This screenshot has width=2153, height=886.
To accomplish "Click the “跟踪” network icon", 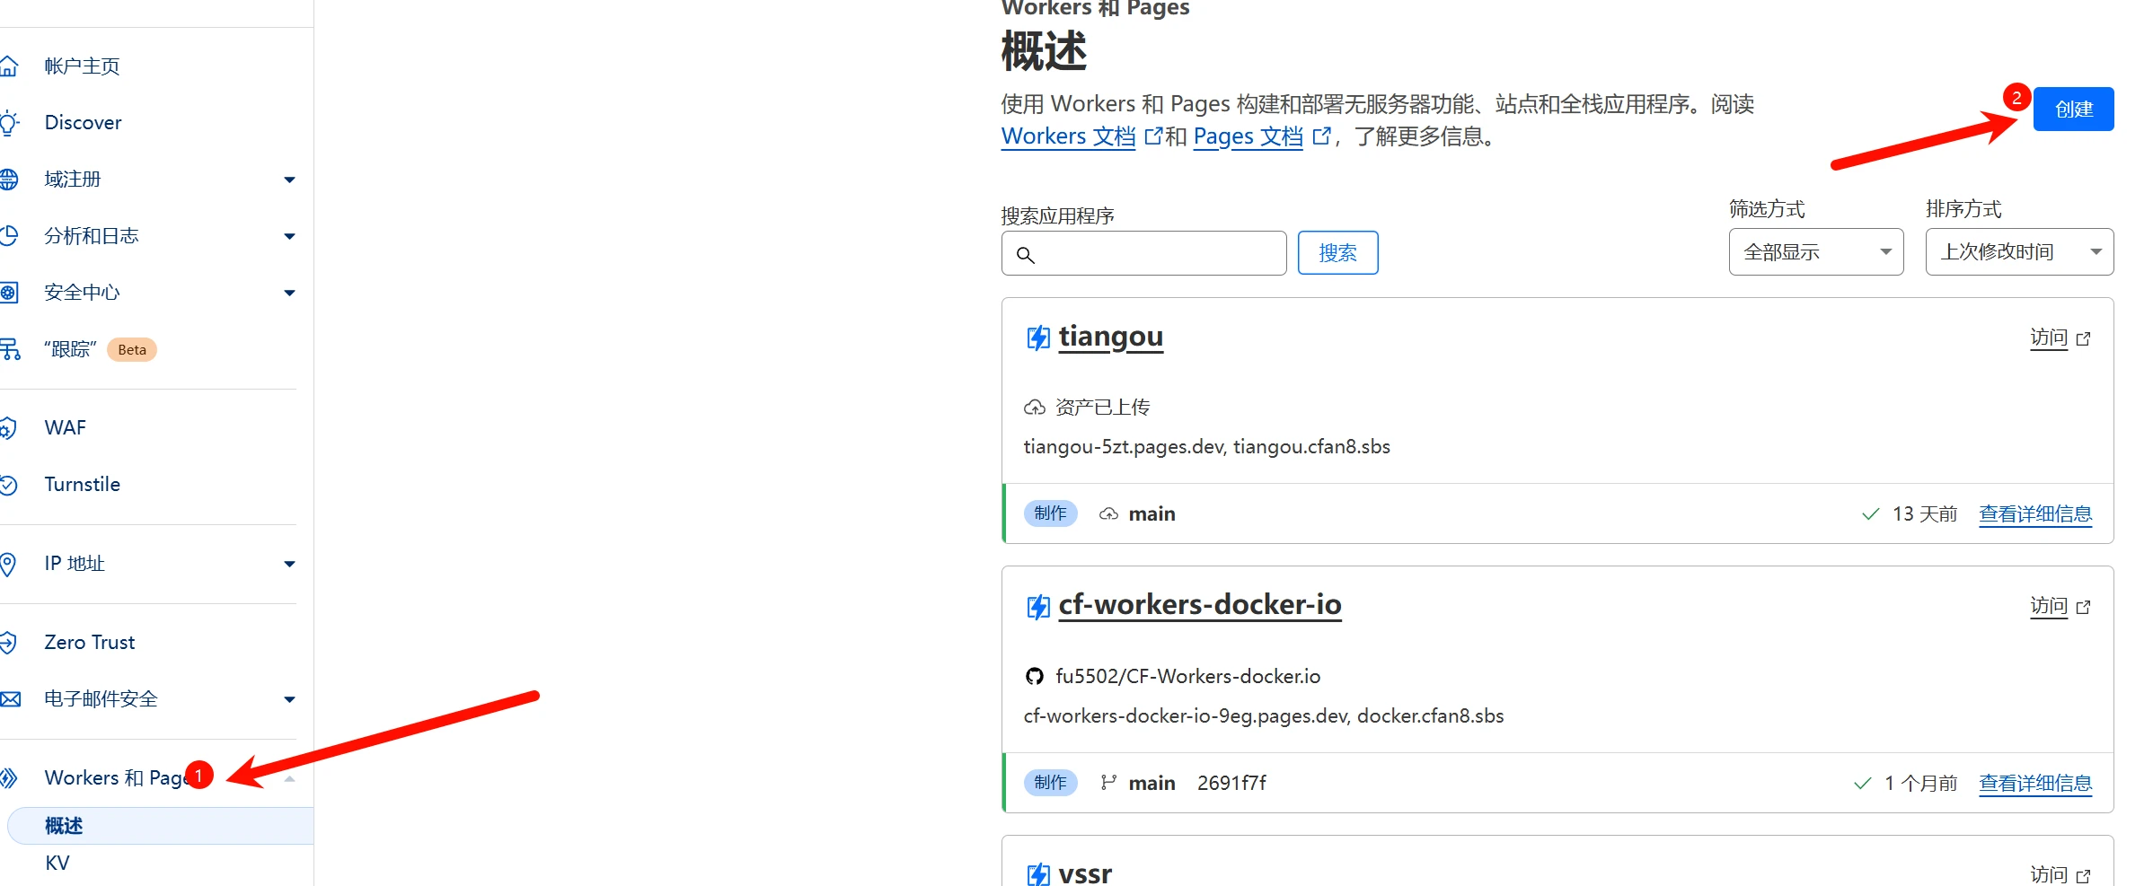I will (10, 348).
